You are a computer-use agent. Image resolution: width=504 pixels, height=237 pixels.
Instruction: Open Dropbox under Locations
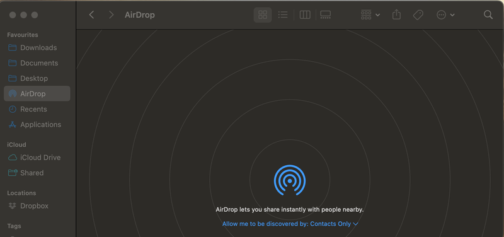[37, 206]
